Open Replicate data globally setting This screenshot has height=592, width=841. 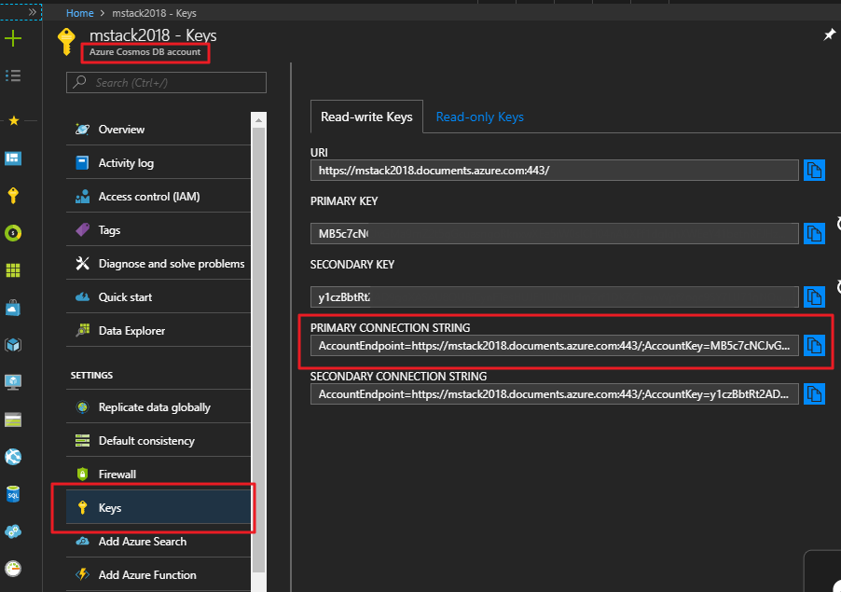(x=159, y=407)
